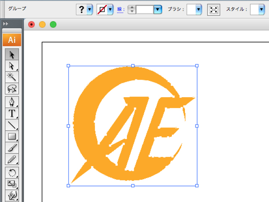Click the top-right bounding box handle
269x202 pixels.
(x=197, y=66)
